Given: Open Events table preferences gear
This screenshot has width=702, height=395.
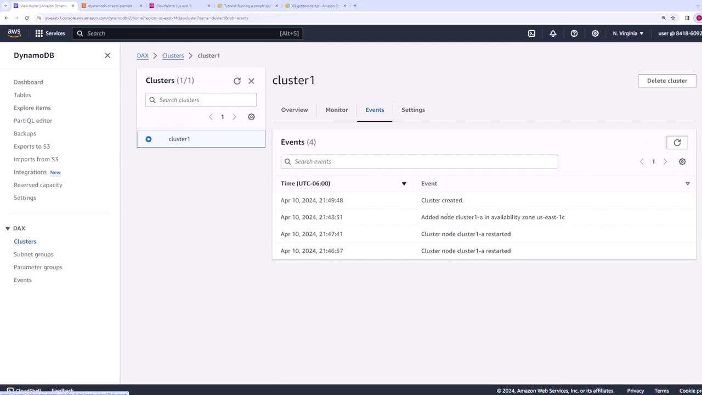Looking at the screenshot, I should [x=682, y=162].
